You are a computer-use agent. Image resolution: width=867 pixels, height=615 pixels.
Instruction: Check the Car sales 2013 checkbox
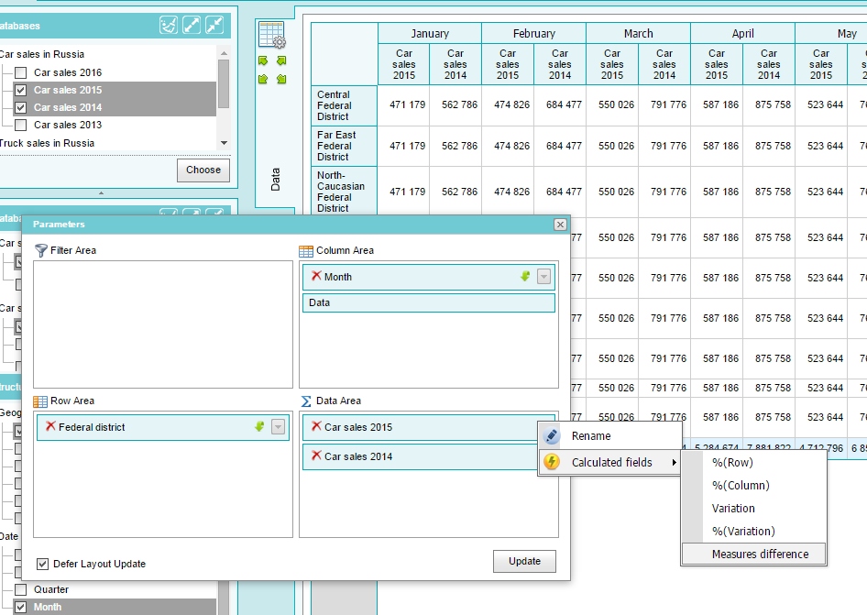coord(20,125)
